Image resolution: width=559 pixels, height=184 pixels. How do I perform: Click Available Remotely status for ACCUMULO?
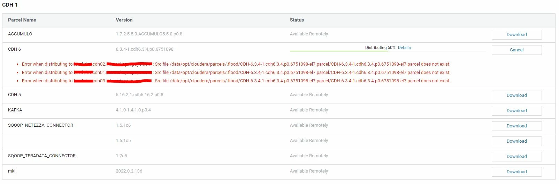click(309, 34)
